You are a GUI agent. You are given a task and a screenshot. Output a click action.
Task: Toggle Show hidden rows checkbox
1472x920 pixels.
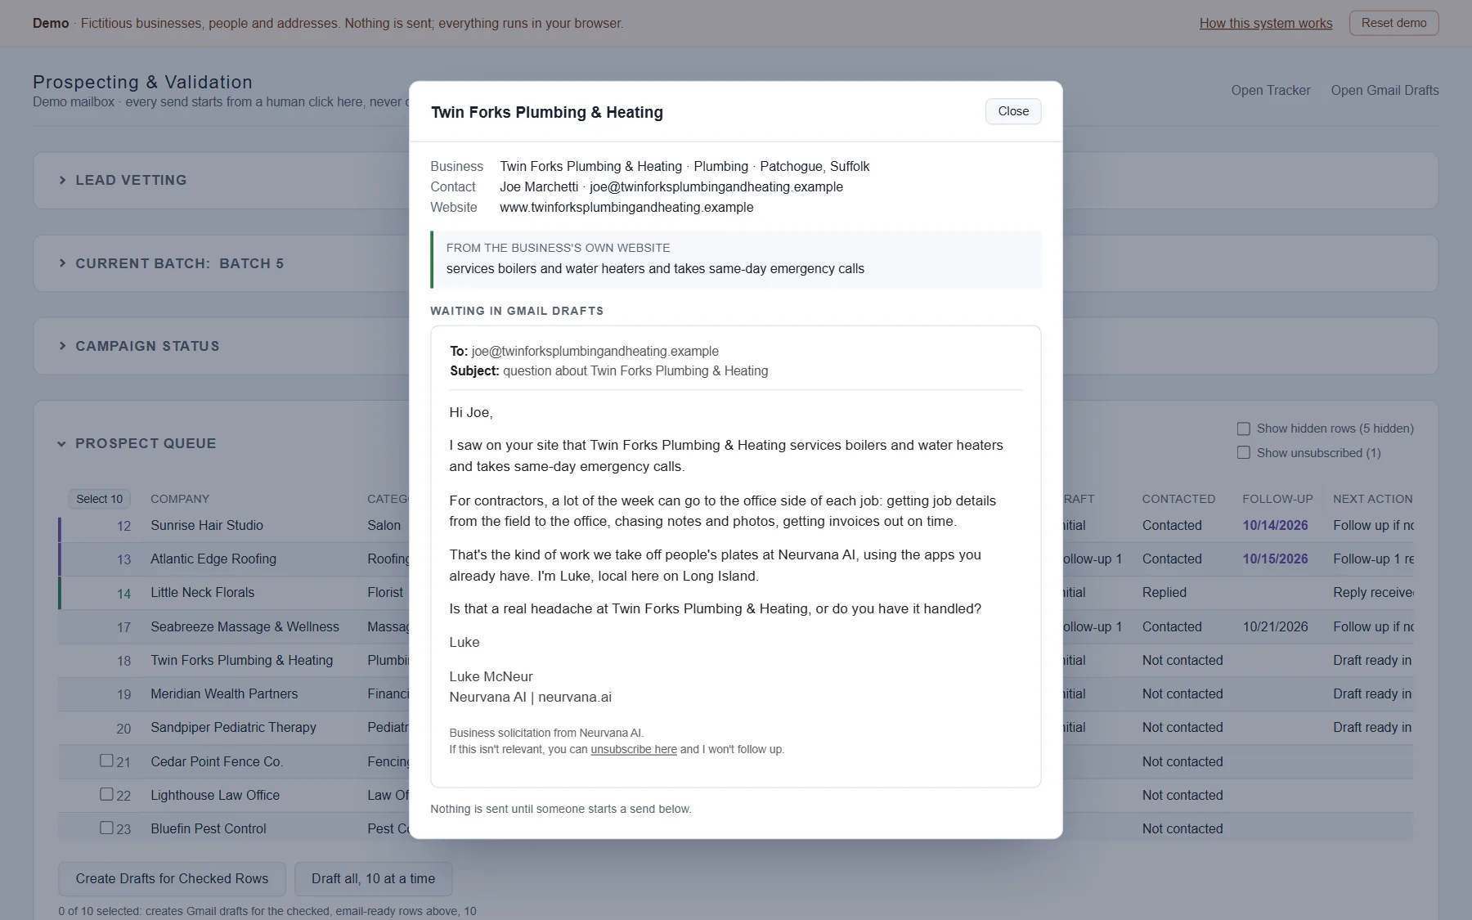(1244, 429)
